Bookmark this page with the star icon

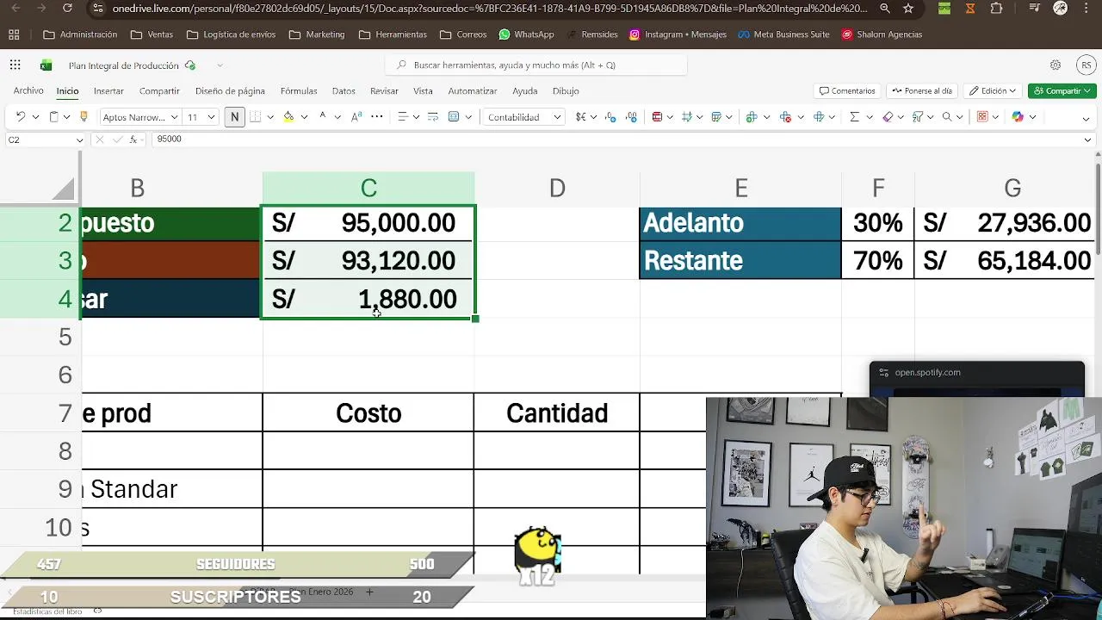(908, 9)
